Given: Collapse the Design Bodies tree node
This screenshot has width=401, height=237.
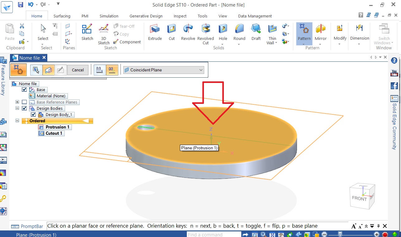Looking at the screenshot, I should point(17,109).
